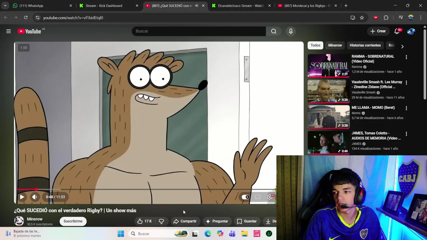Open the YouTube account avatar menu
Viewport: 427px width, 240px height.
[411, 31]
